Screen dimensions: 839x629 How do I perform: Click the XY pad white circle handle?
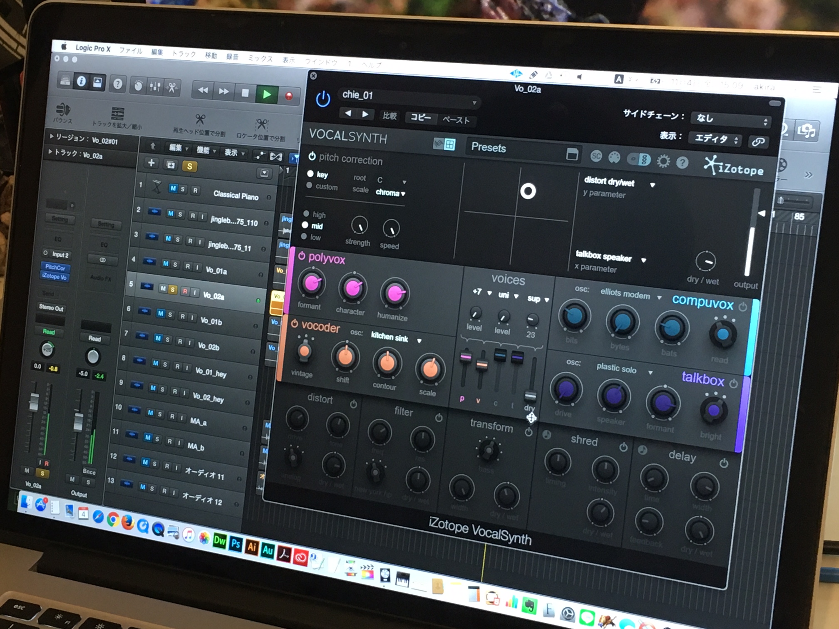528,191
